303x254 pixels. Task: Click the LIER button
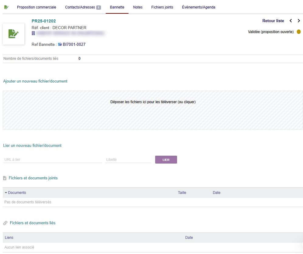pyautogui.click(x=166, y=160)
